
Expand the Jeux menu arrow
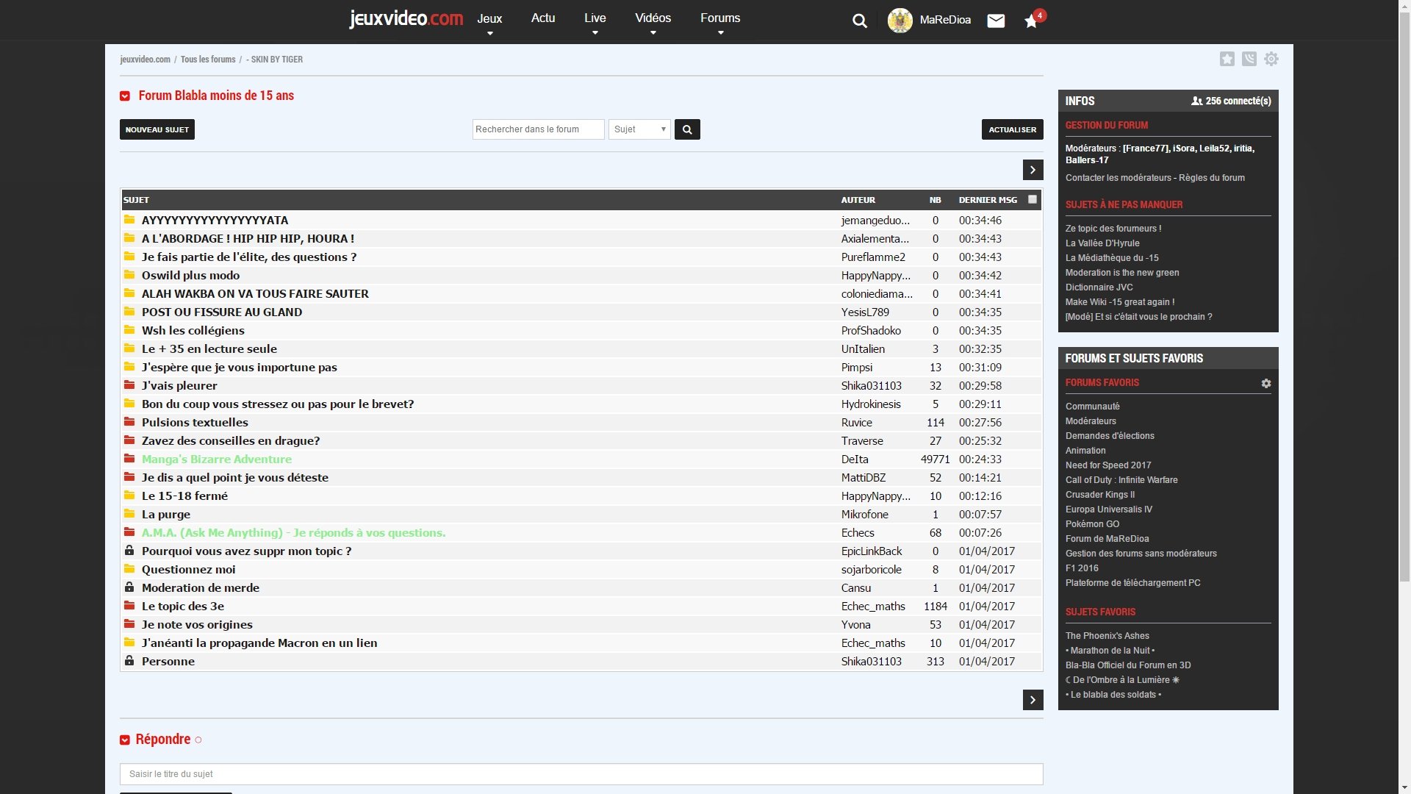[489, 33]
